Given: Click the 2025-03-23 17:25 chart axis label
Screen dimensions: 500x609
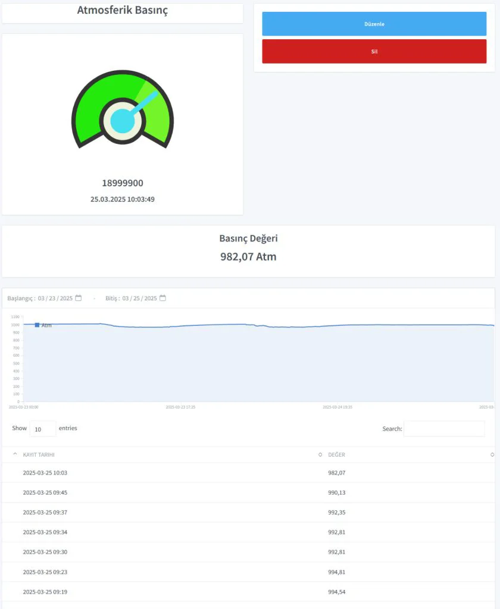Looking at the screenshot, I should (180, 407).
